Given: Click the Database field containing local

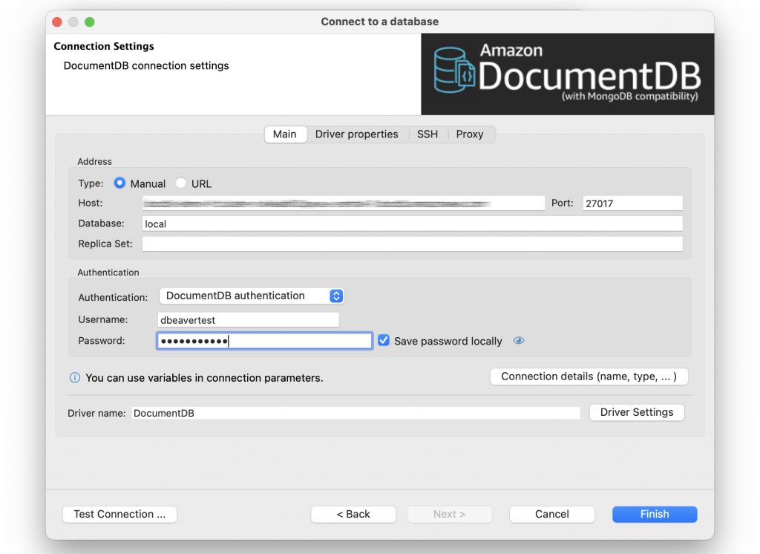Looking at the screenshot, I should [x=413, y=224].
